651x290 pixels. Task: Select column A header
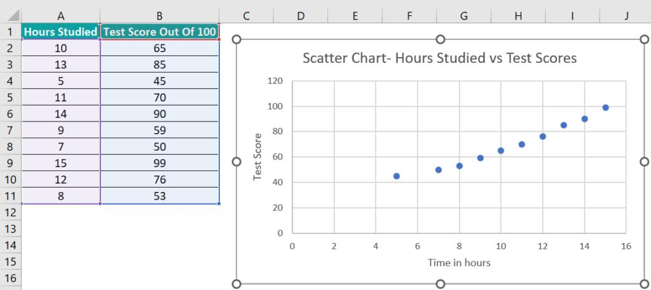tap(61, 15)
